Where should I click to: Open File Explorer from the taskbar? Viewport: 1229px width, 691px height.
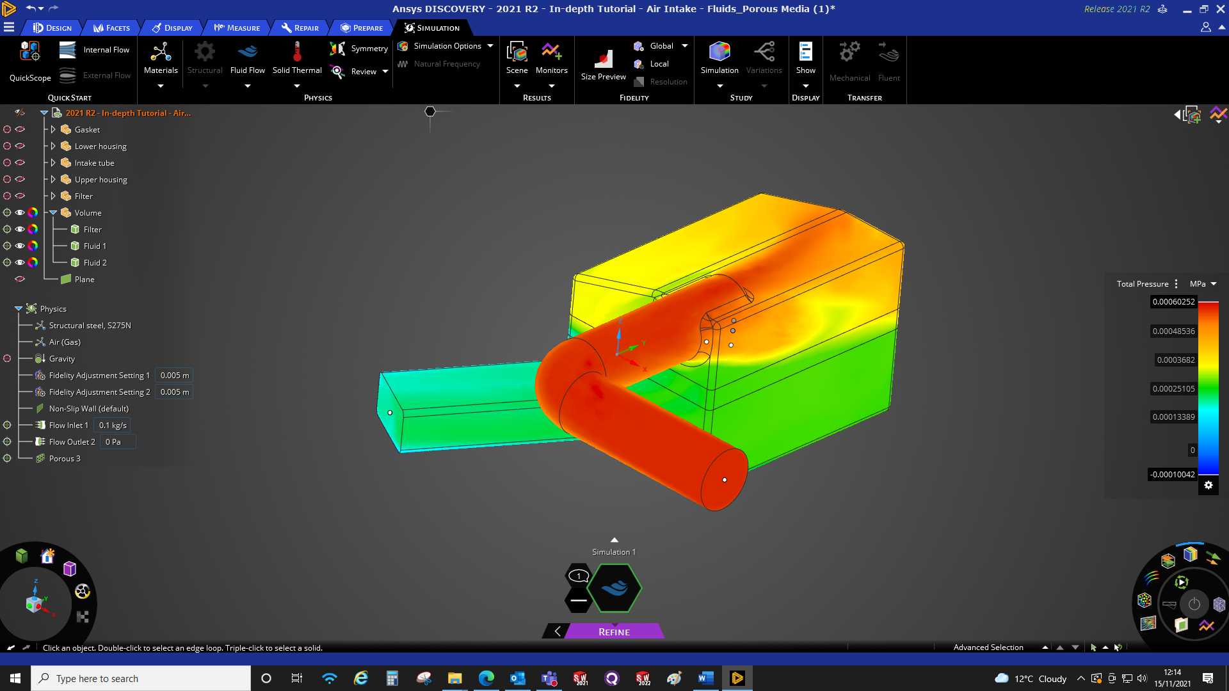[454, 678]
